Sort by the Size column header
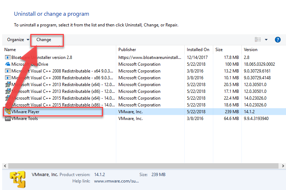286x190 pixels. pyautogui.click(x=219, y=50)
